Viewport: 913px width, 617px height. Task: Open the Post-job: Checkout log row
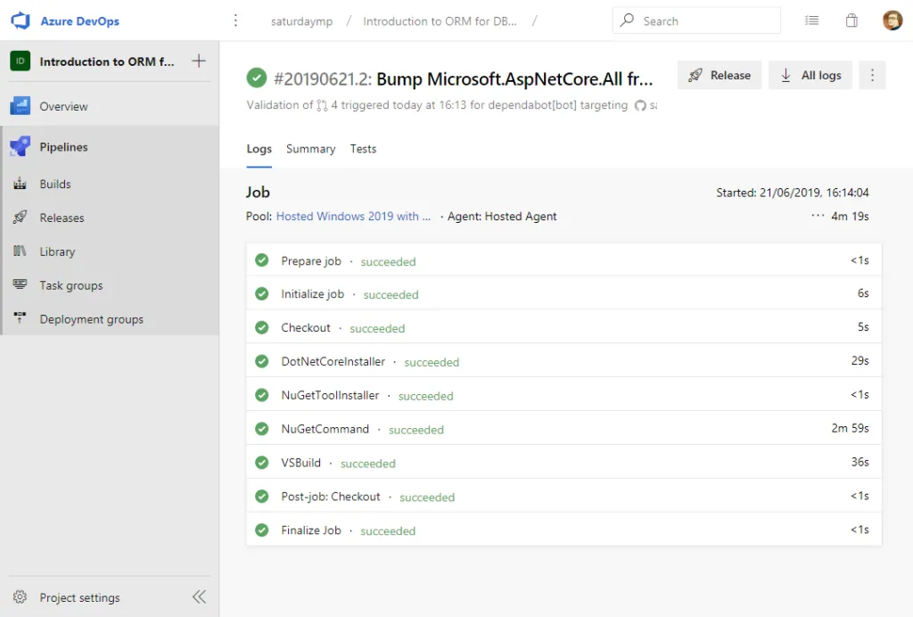[x=563, y=496]
